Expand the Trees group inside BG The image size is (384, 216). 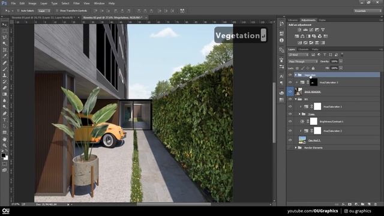(299, 114)
